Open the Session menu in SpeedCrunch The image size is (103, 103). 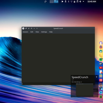pos(25,32)
